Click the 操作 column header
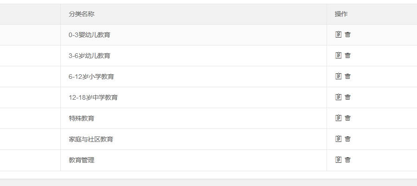Image resolution: width=417 pixels, height=186 pixels. tap(341, 14)
